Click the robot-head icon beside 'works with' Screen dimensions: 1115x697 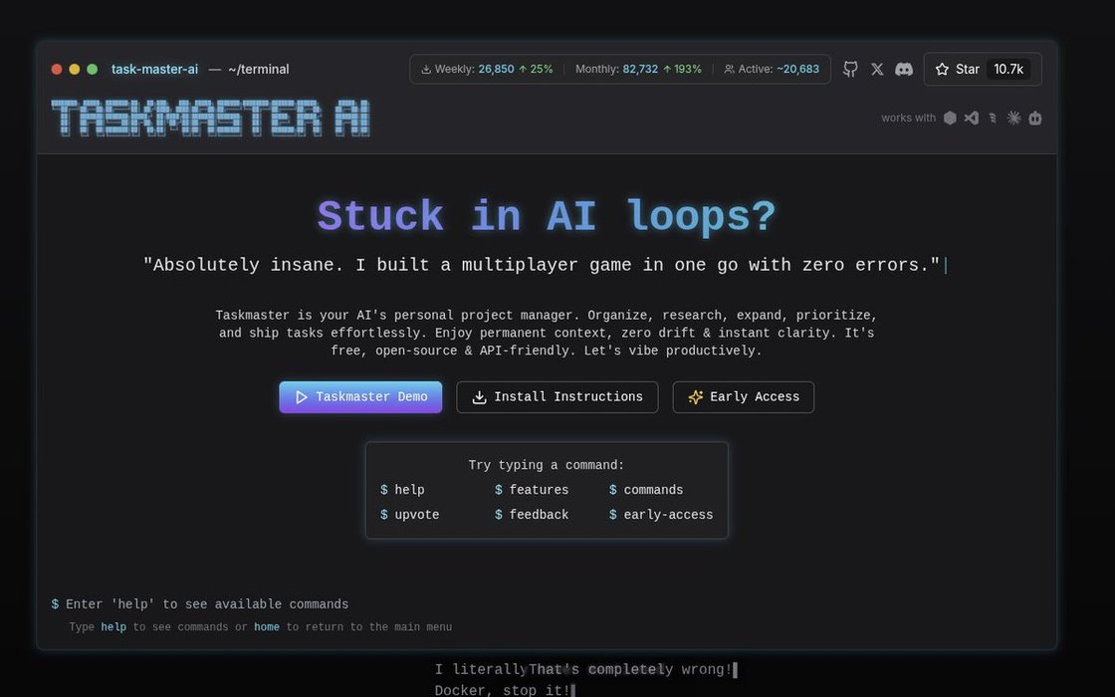1035,118
